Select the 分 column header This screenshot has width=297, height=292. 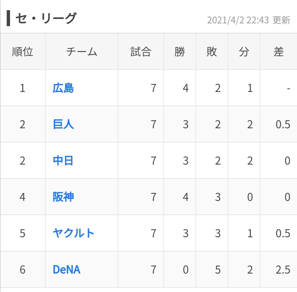[x=244, y=52]
